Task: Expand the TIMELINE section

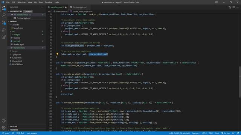Action: (9, 130)
